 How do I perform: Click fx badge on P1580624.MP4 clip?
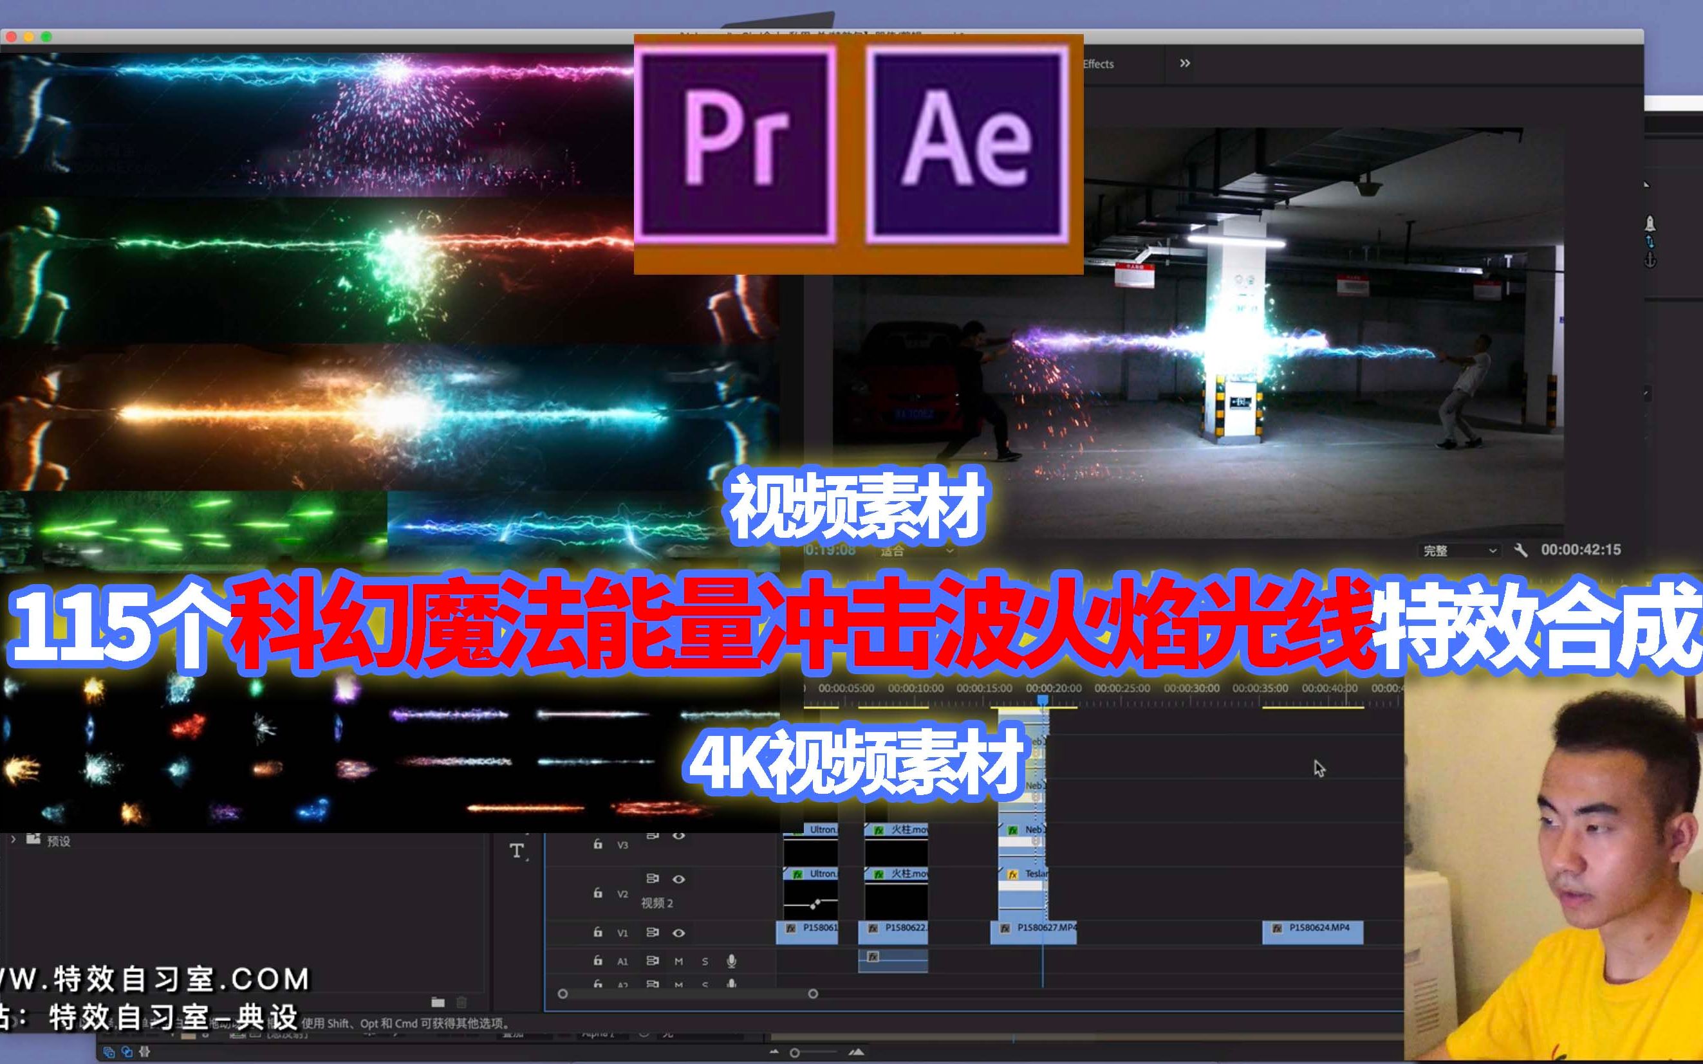coord(1276,928)
